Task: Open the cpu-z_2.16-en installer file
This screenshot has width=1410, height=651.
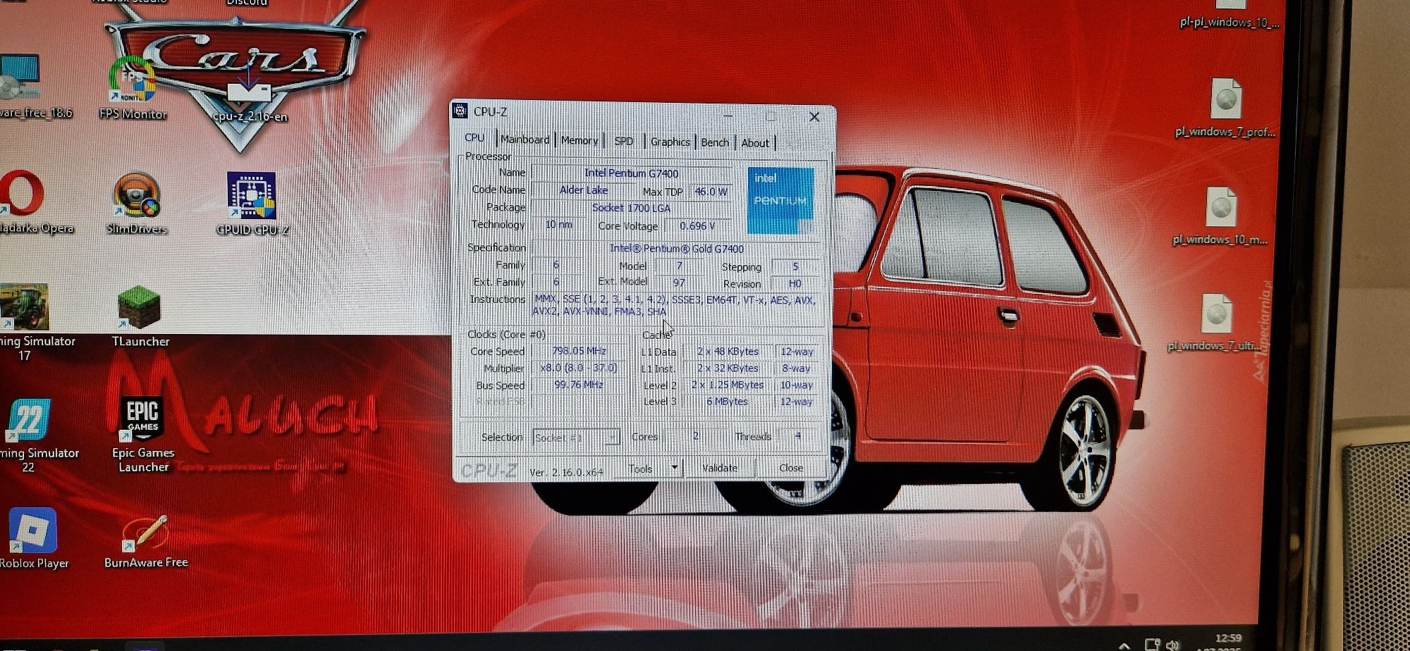Action: tap(249, 92)
